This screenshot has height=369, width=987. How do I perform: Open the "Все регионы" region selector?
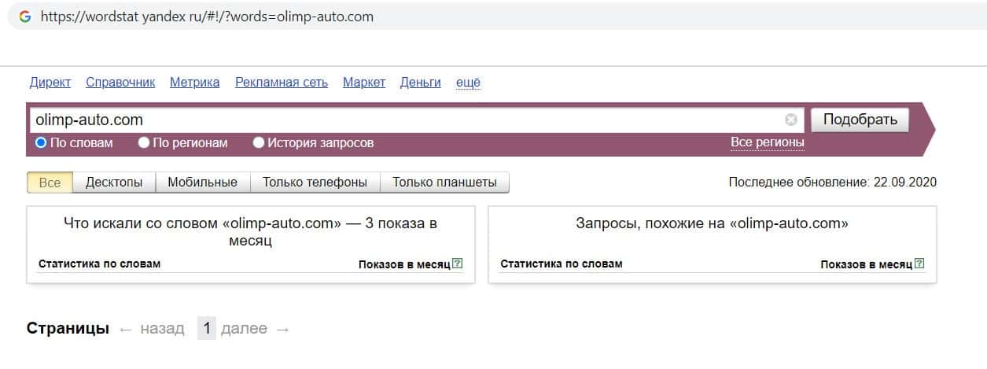[768, 142]
